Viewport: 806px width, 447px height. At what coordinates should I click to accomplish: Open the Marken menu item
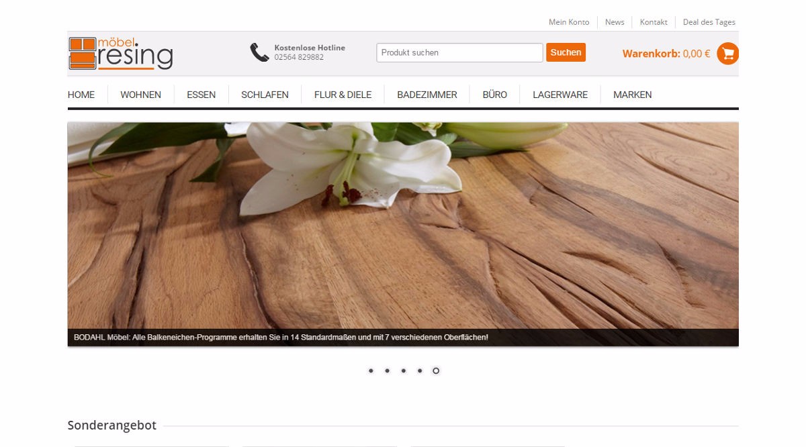click(632, 95)
